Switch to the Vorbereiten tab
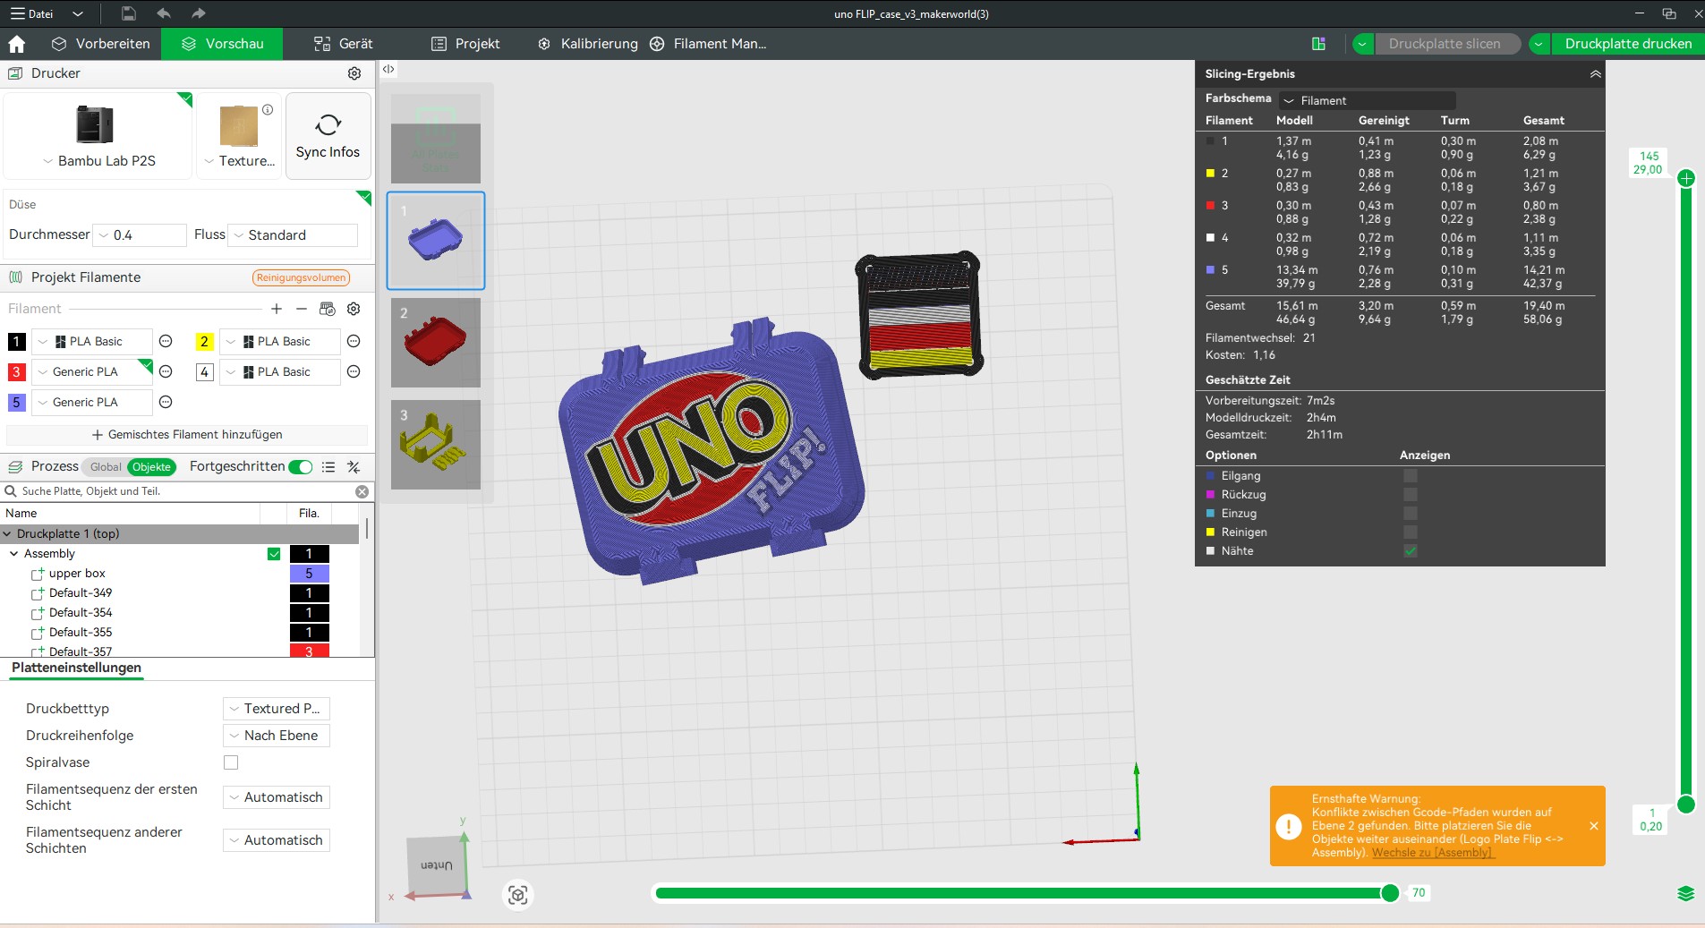The image size is (1705, 928). tap(101, 44)
